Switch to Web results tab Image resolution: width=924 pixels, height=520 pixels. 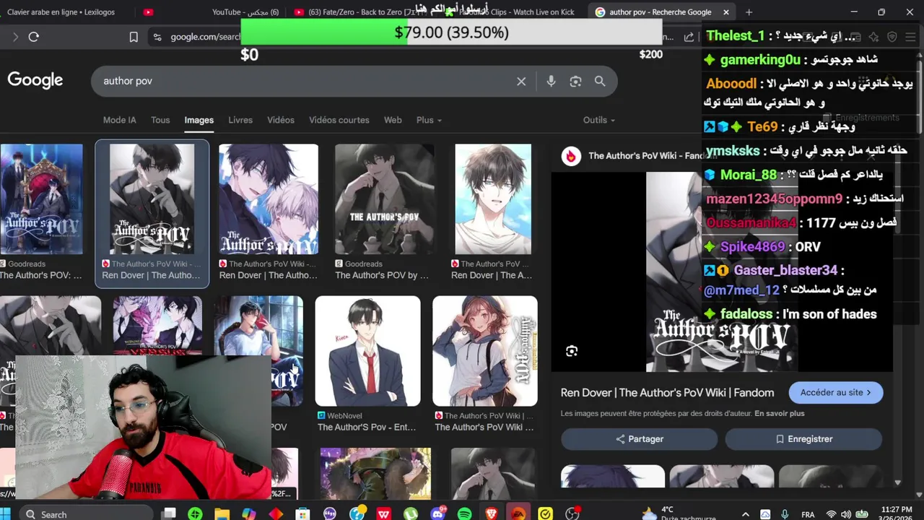point(393,120)
